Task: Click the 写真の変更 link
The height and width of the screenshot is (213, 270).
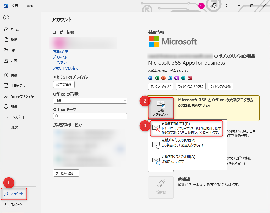Action: (x=60, y=52)
